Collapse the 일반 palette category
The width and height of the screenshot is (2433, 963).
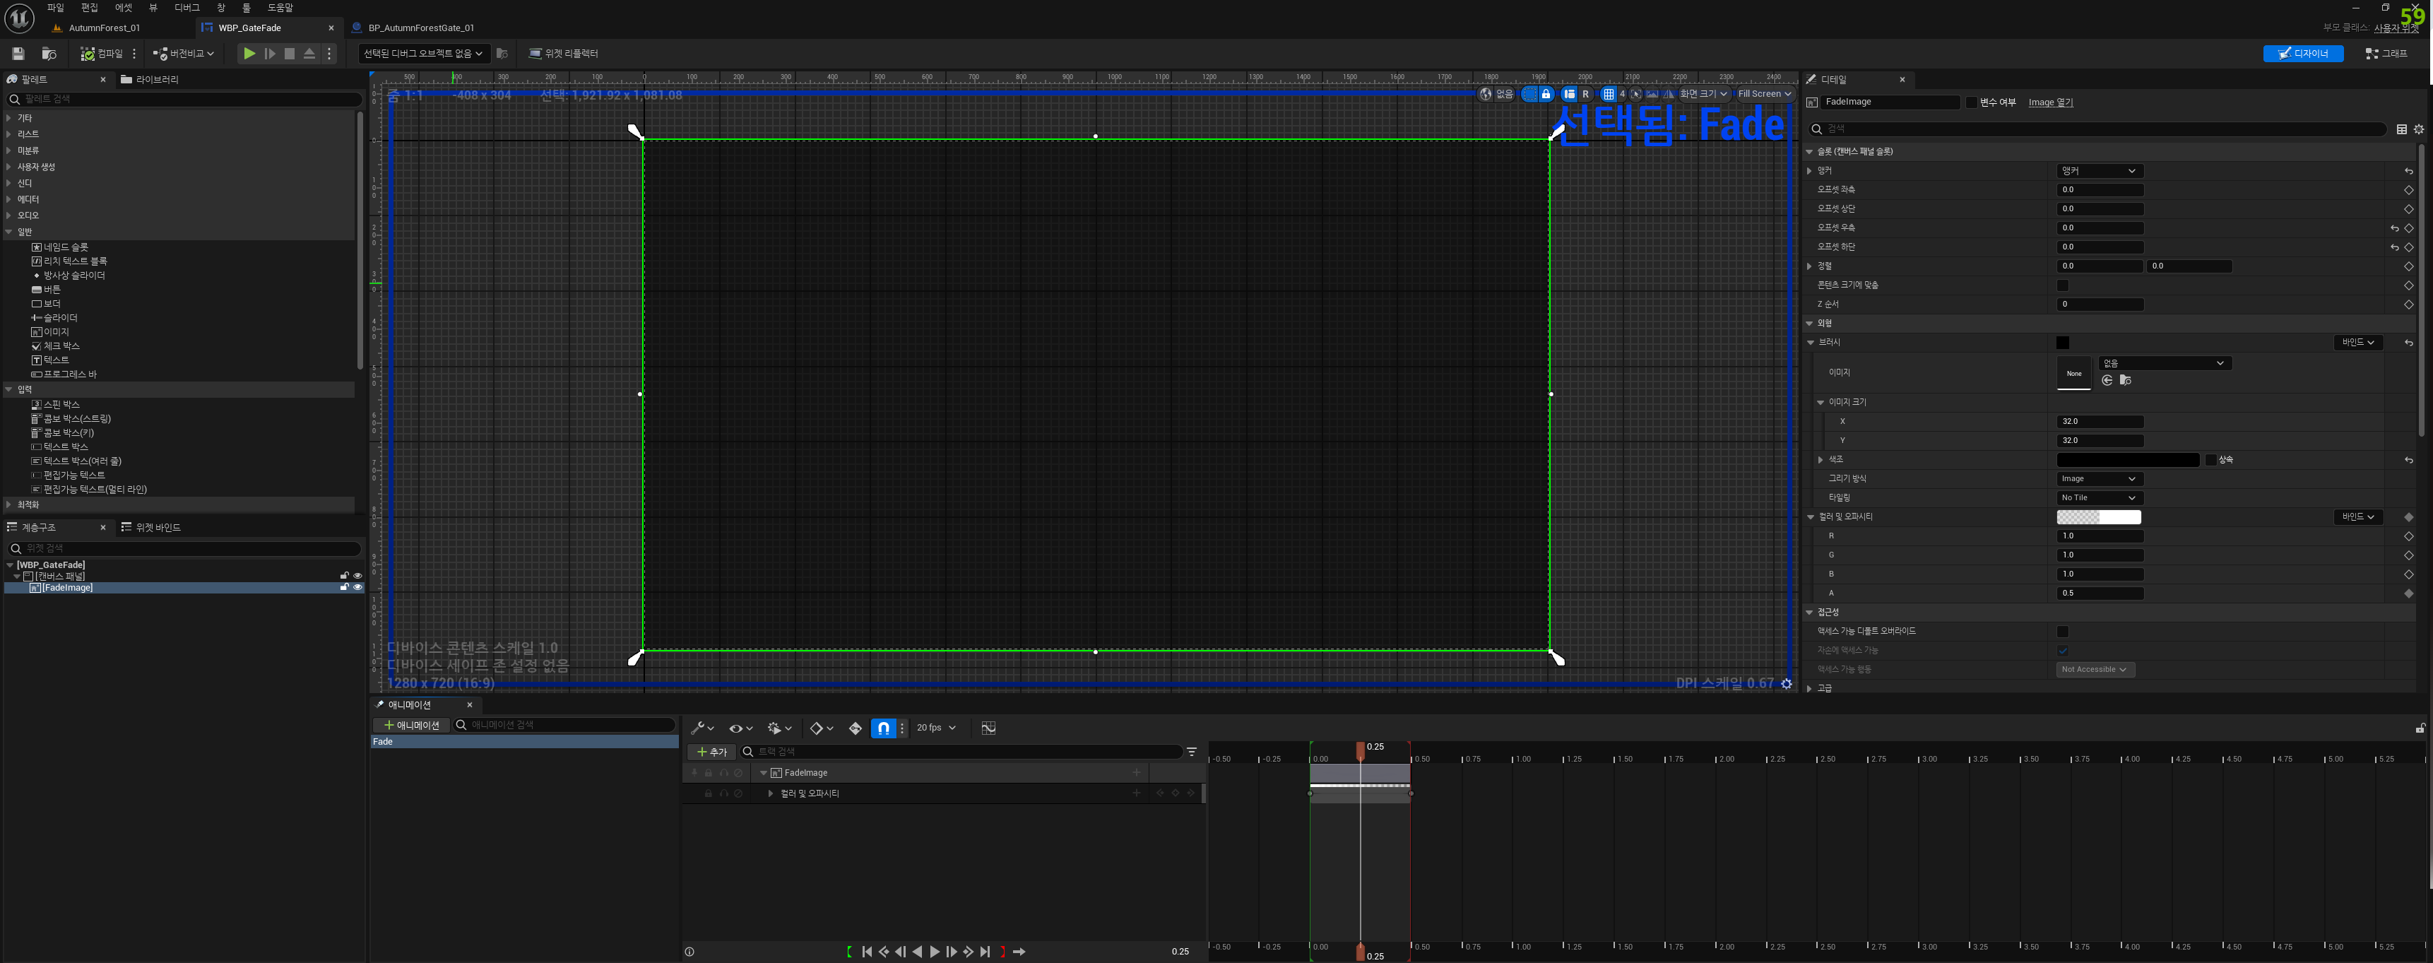[8, 232]
